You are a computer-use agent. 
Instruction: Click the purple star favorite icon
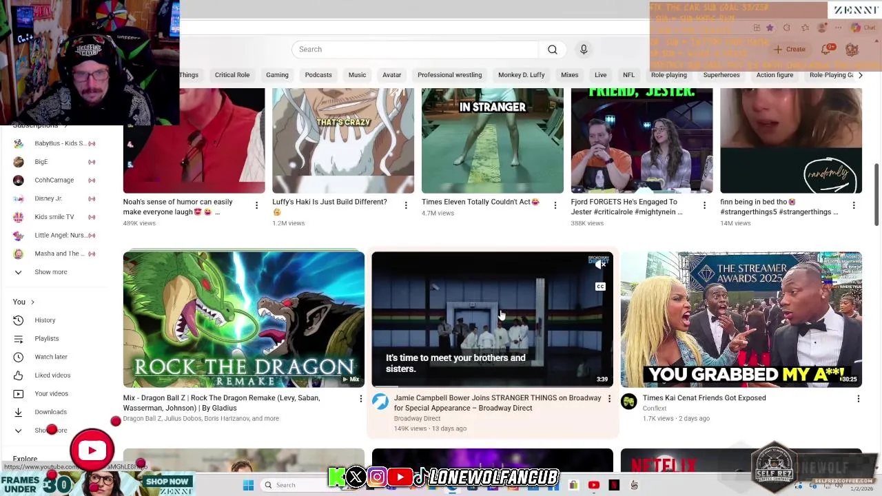tap(770, 28)
